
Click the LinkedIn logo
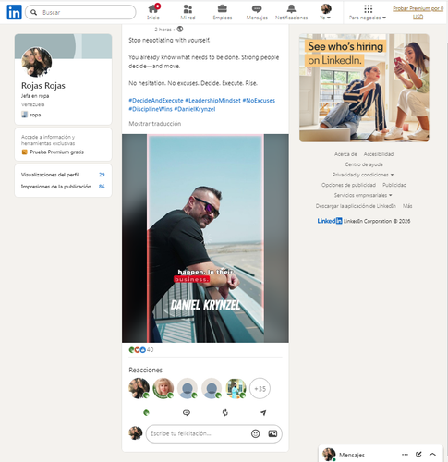(14, 12)
